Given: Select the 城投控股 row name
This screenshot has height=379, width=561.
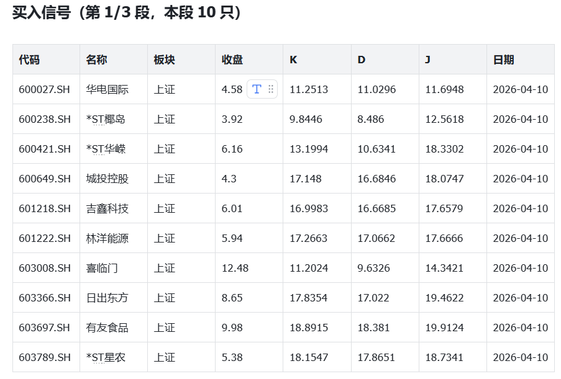Looking at the screenshot, I should pos(107,179).
